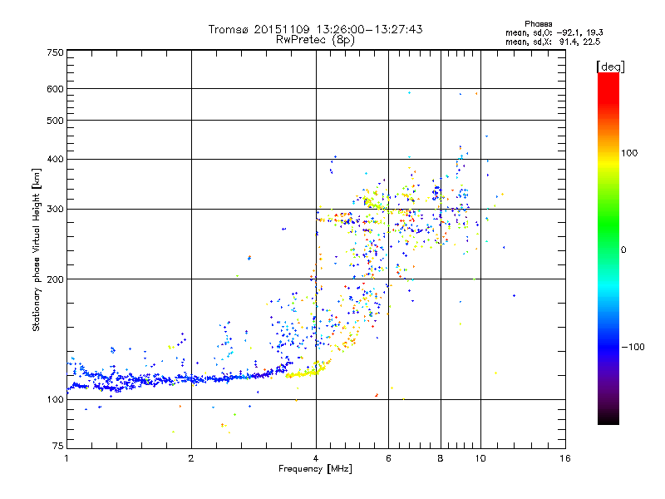The height and width of the screenshot is (499, 665).
Task: Click the 'Phases' header label
Action: 538,24
